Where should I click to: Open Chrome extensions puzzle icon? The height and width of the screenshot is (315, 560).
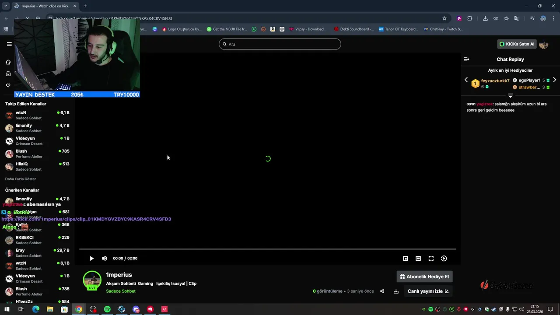coord(470,18)
